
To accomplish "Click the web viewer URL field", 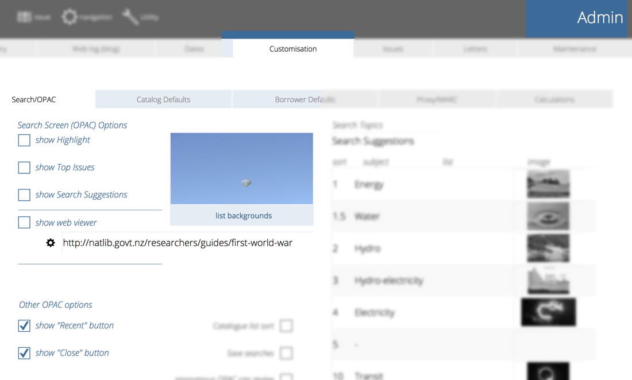I will (x=178, y=243).
